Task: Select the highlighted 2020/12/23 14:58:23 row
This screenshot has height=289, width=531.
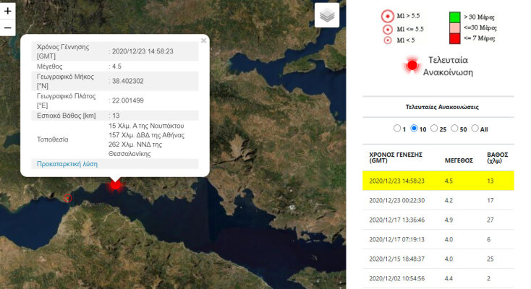Action: coord(438,181)
